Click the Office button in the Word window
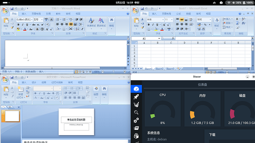Image resolution: width=255 pixels, height=143 pixels. [x=5, y=10]
